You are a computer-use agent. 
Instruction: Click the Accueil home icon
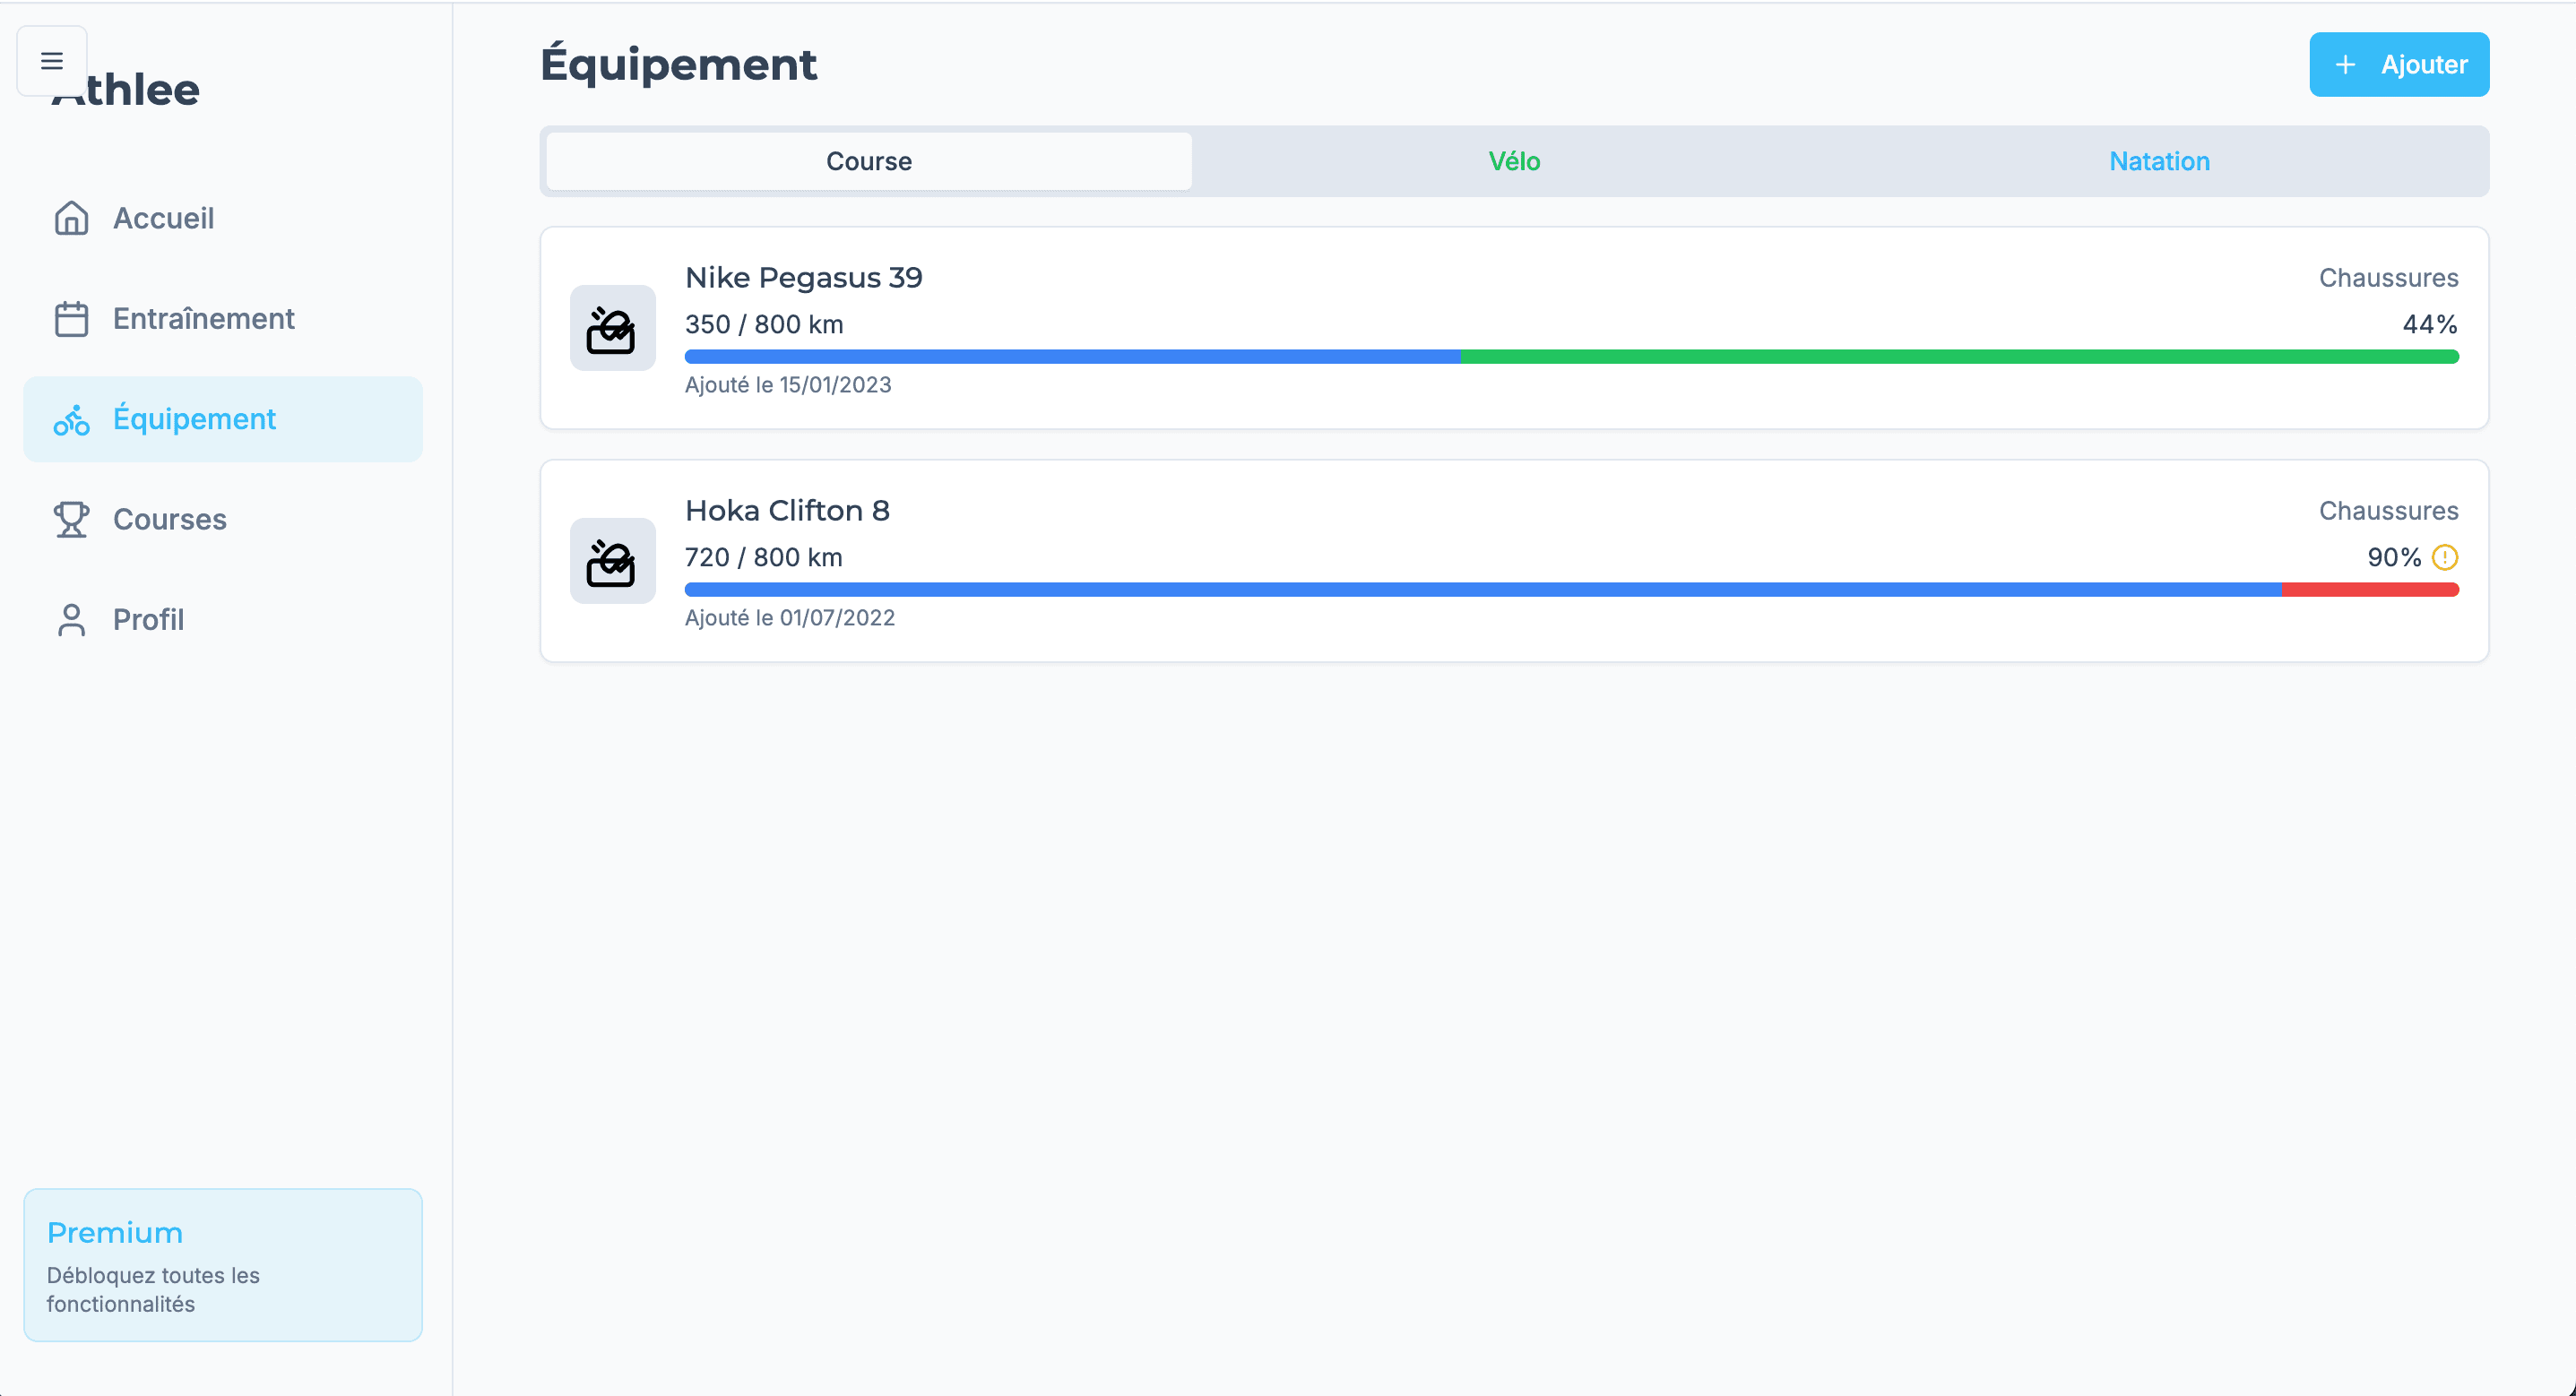point(71,218)
